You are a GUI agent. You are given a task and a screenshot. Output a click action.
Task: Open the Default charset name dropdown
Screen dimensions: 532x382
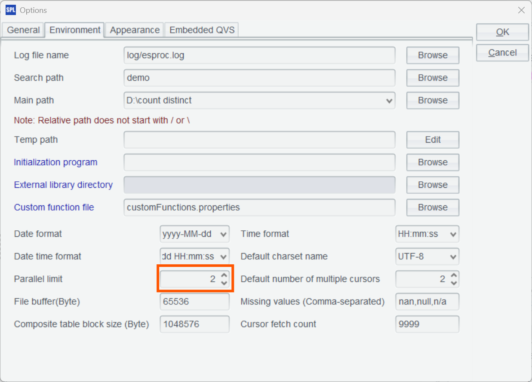click(x=452, y=256)
